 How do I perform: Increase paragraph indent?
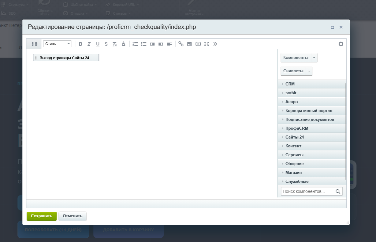152,44
